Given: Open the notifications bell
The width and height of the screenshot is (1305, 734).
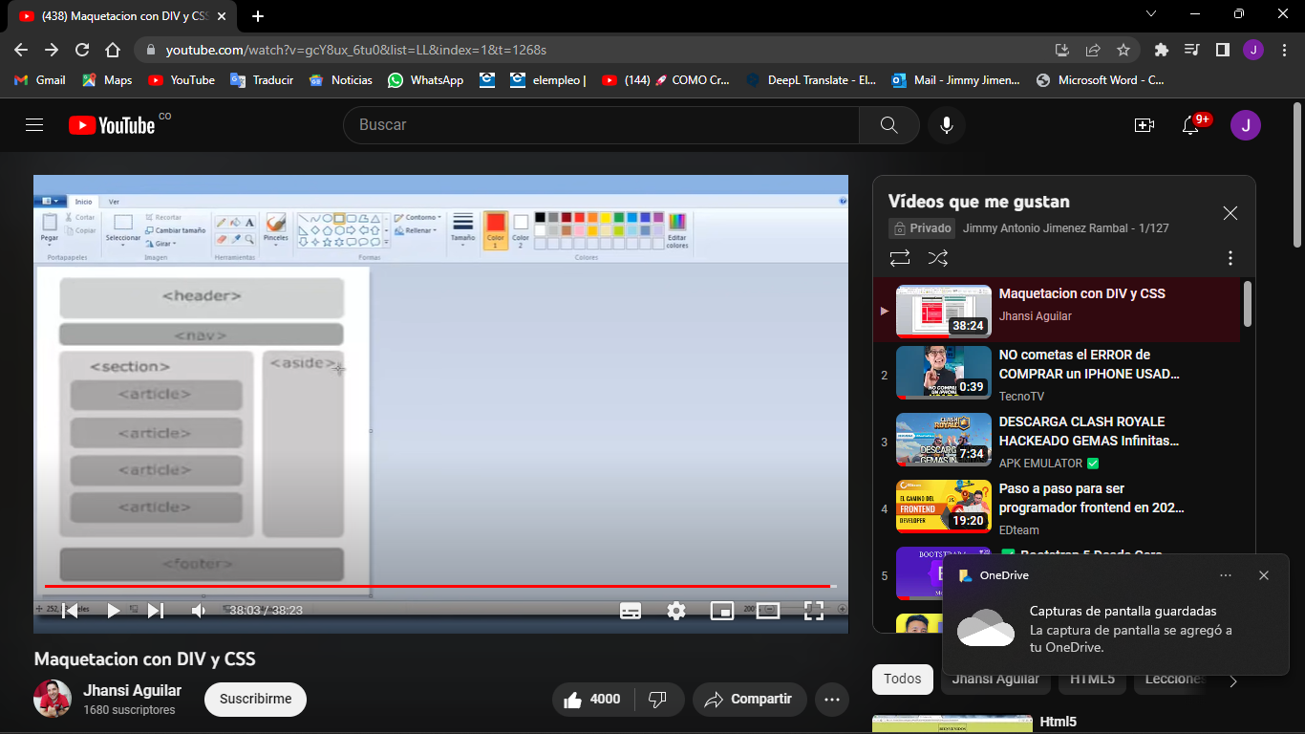Looking at the screenshot, I should pyautogui.click(x=1190, y=125).
